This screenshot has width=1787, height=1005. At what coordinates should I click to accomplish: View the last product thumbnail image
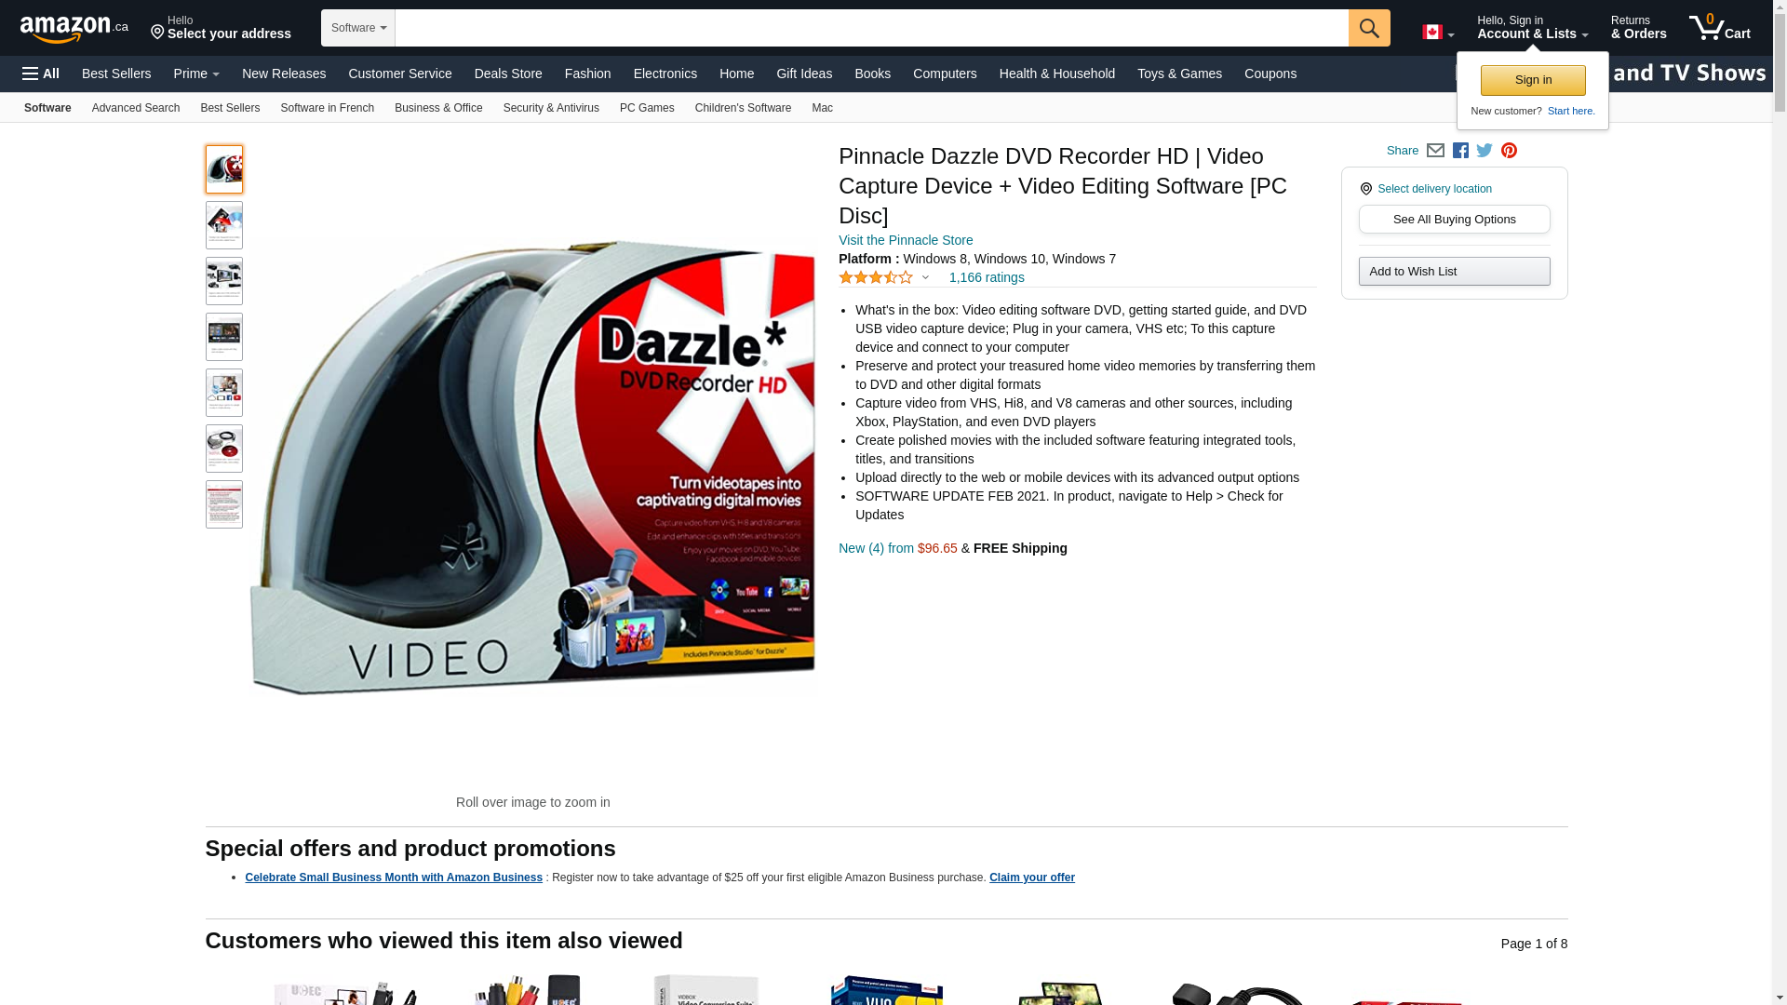(224, 504)
